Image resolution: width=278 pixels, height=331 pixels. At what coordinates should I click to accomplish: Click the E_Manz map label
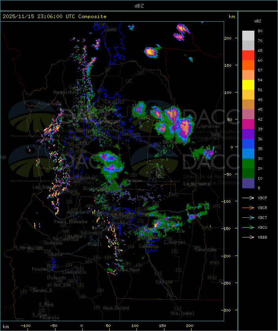[x=46, y=305]
